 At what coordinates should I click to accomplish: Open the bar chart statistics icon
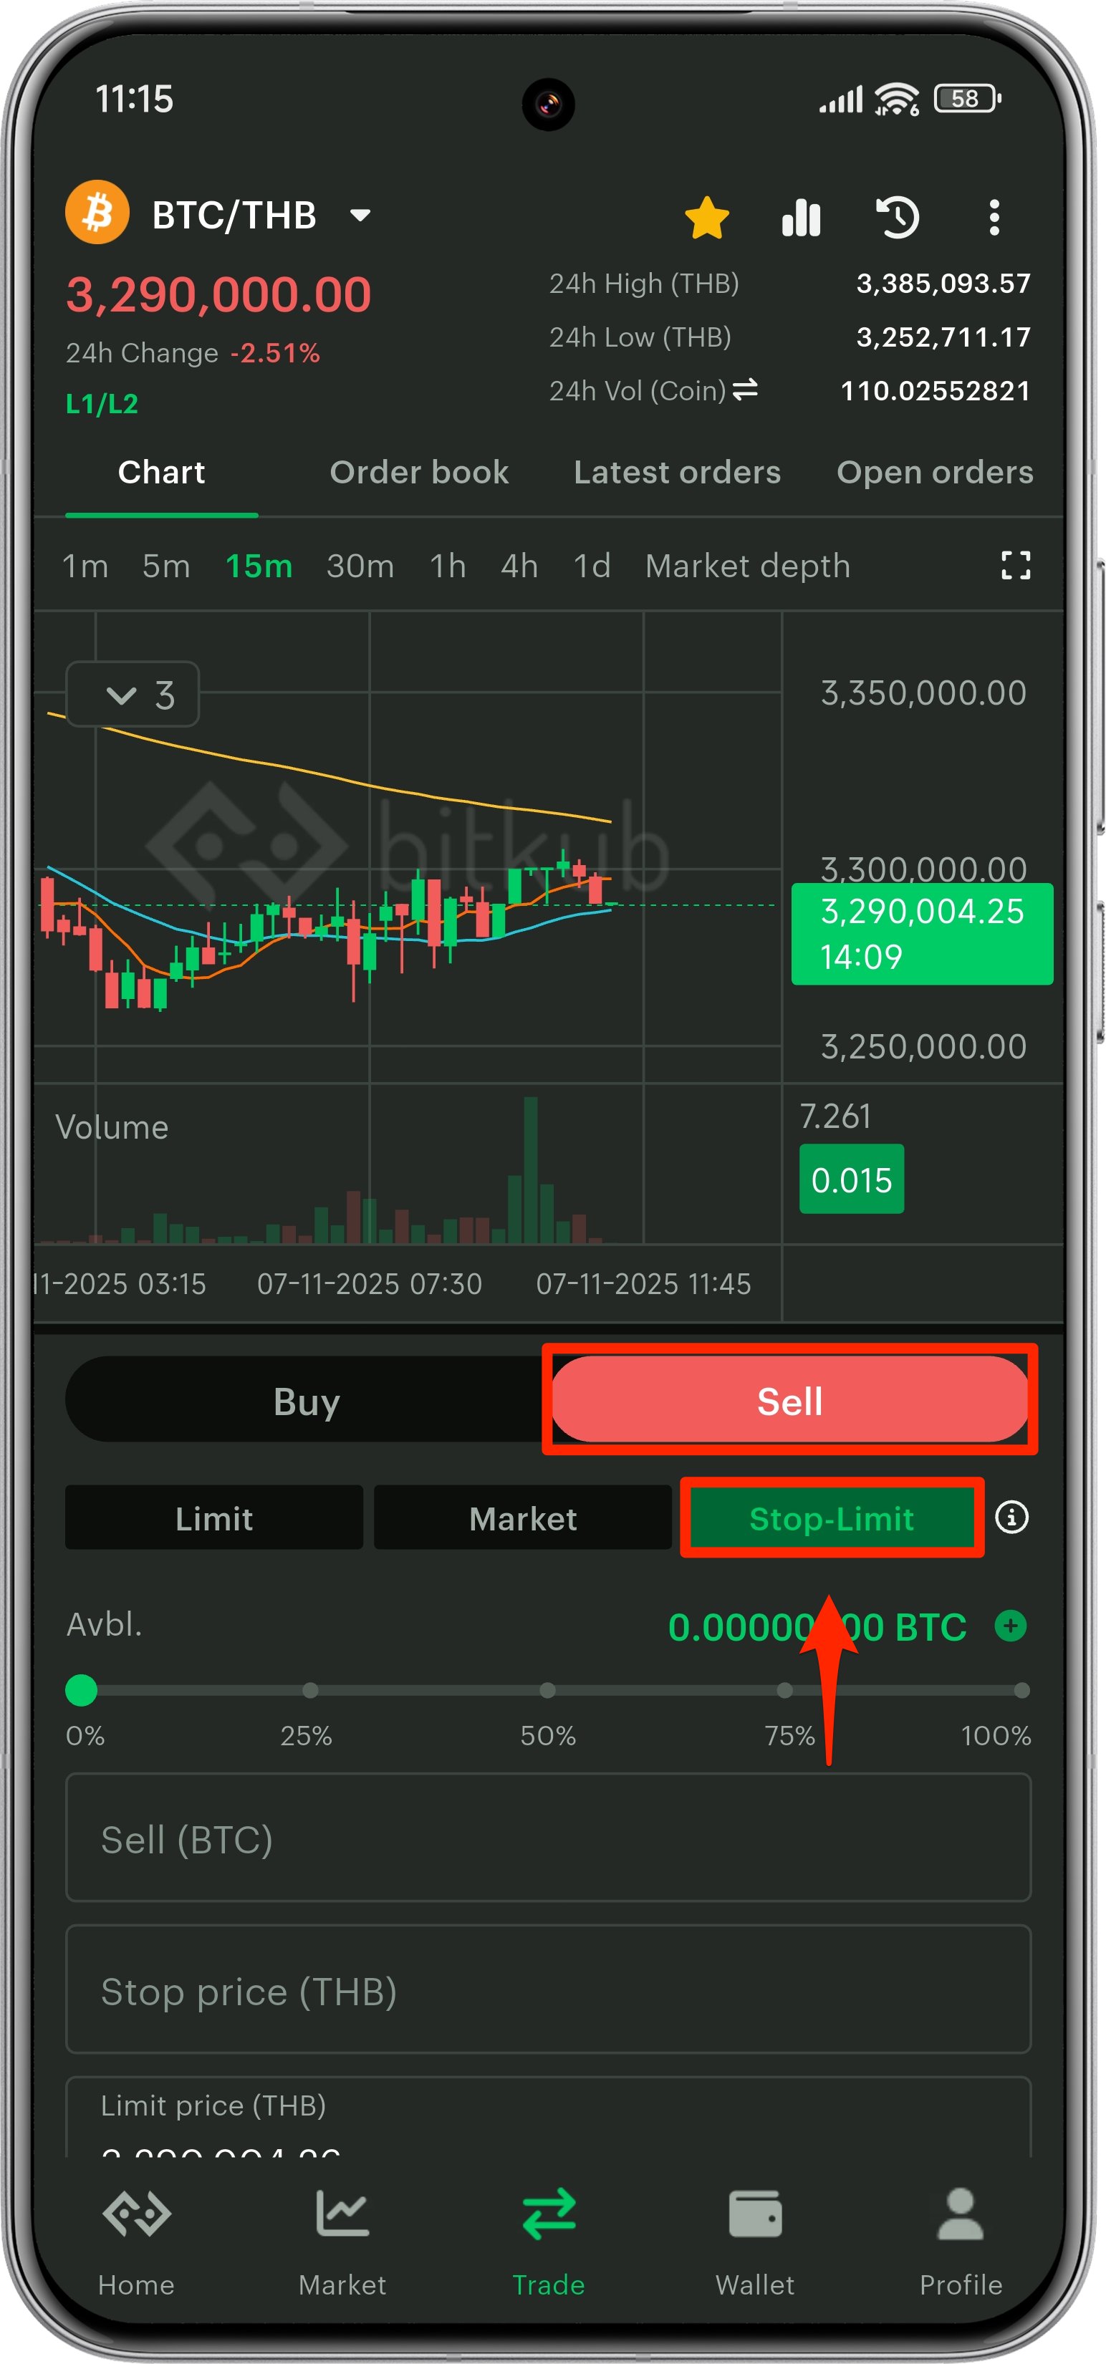(x=800, y=218)
